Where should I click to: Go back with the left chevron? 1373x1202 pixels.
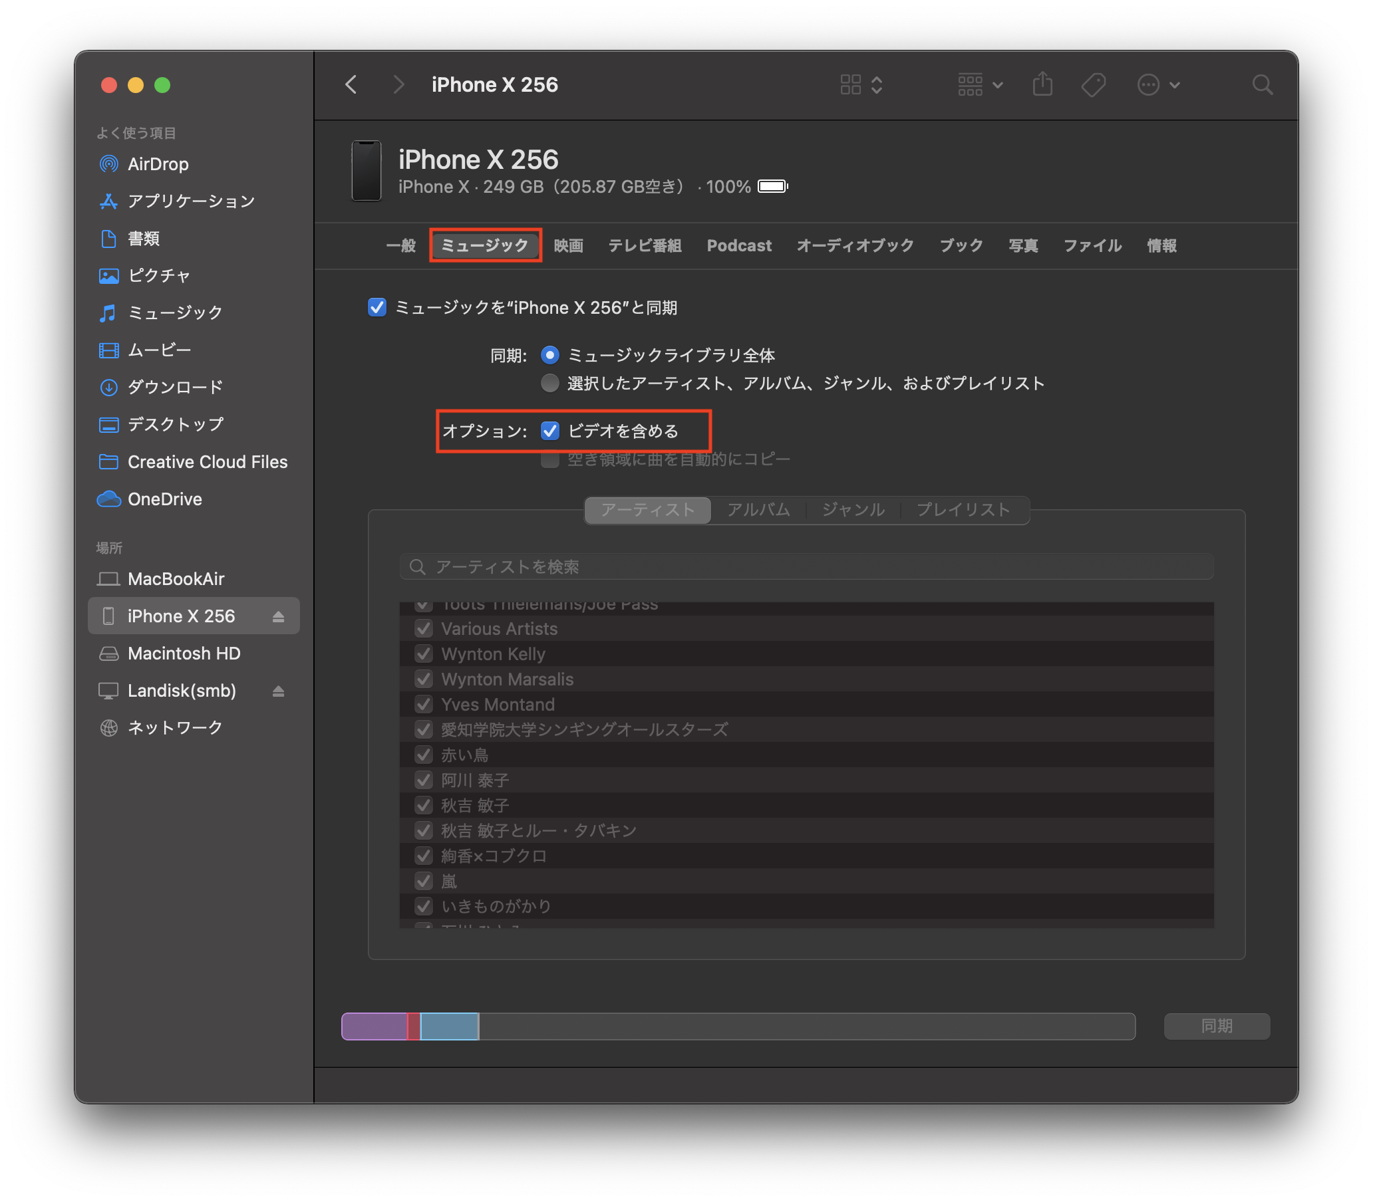351,84
